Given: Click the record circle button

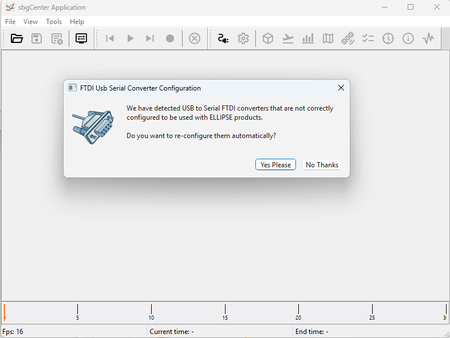Looking at the screenshot, I should pyautogui.click(x=170, y=38).
